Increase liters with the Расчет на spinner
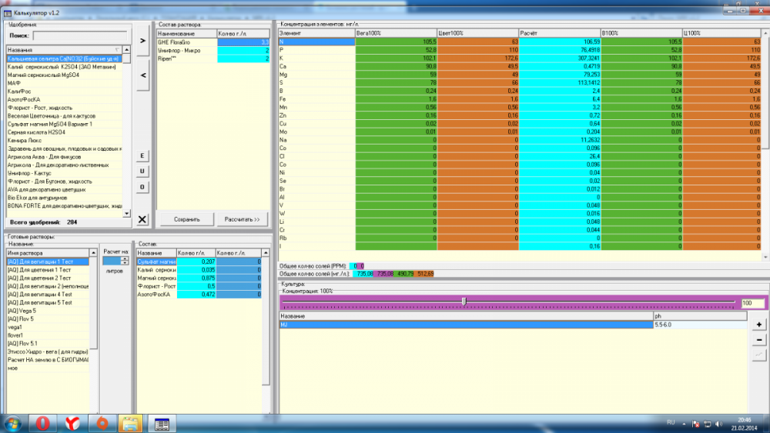The image size is (770, 433). pyautogui.click(x=124, y=259)
